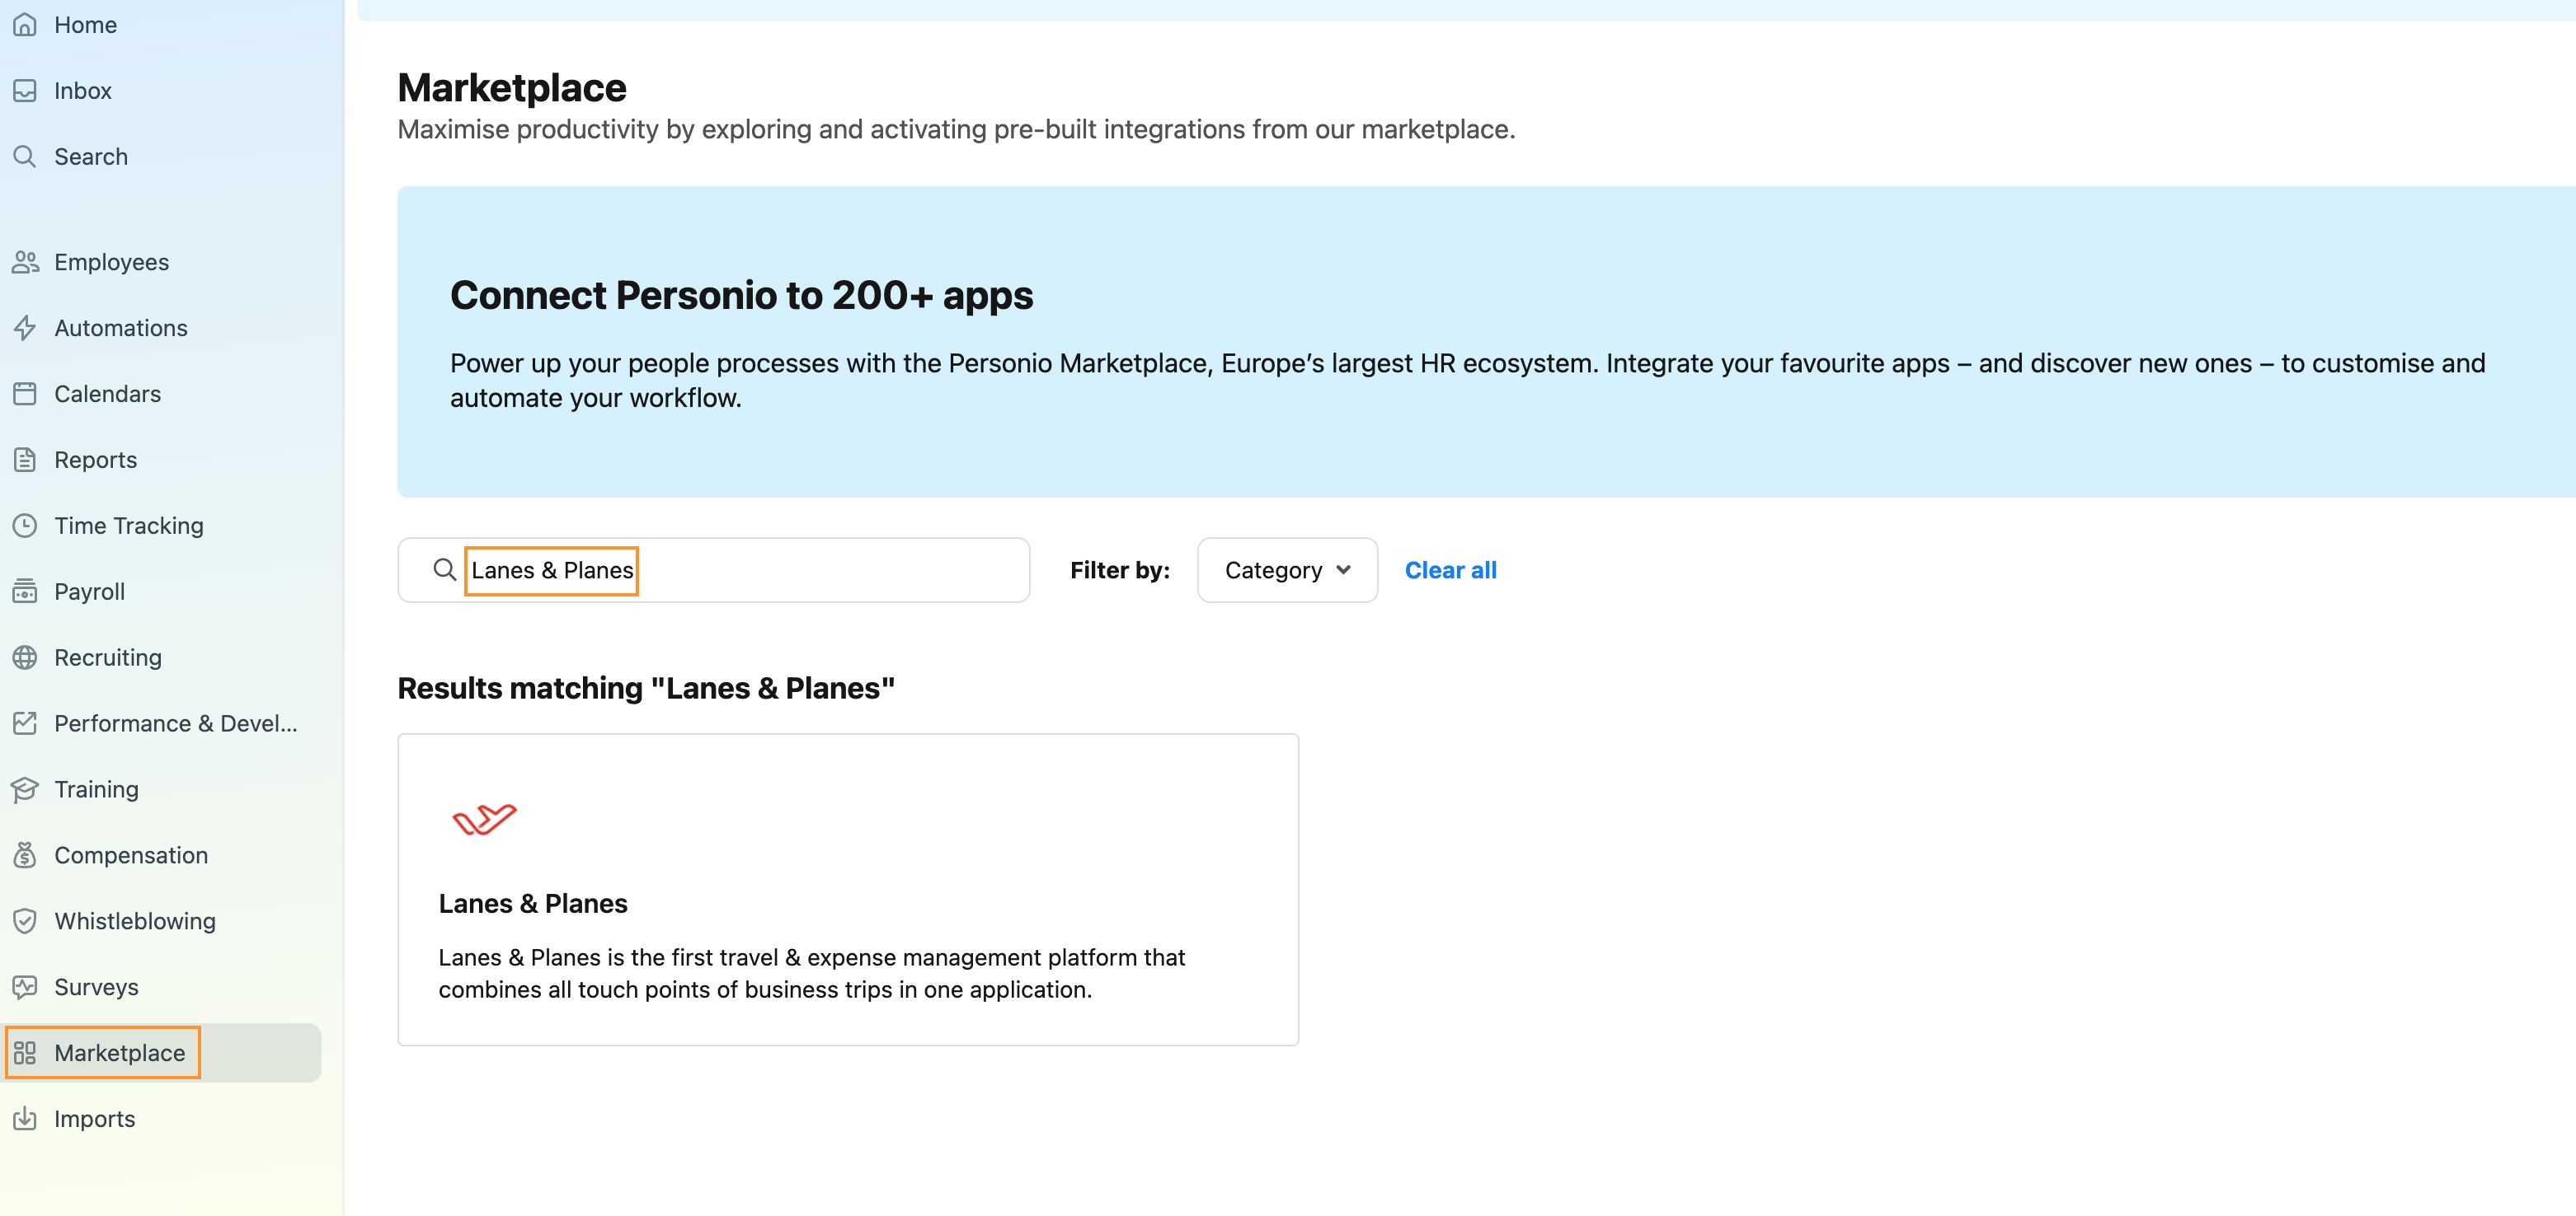Click the Clear all link

1450,571
